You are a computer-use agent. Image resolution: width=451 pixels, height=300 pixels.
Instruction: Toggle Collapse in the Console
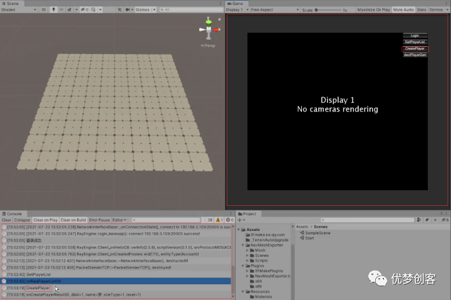pos(22,220)
